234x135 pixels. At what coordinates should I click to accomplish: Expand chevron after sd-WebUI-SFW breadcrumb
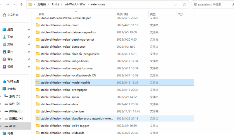88,4
